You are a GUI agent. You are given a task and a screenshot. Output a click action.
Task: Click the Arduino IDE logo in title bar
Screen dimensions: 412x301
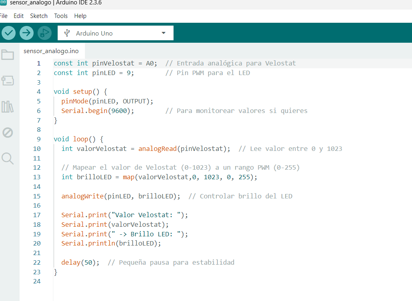tap(4, 2)
